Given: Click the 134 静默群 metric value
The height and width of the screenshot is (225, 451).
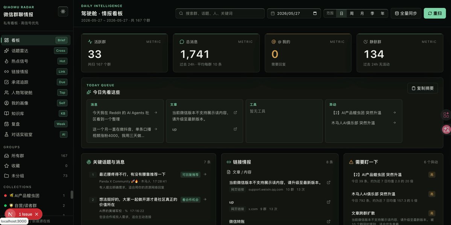Looking at the screenshot, I should pos(374,54).
